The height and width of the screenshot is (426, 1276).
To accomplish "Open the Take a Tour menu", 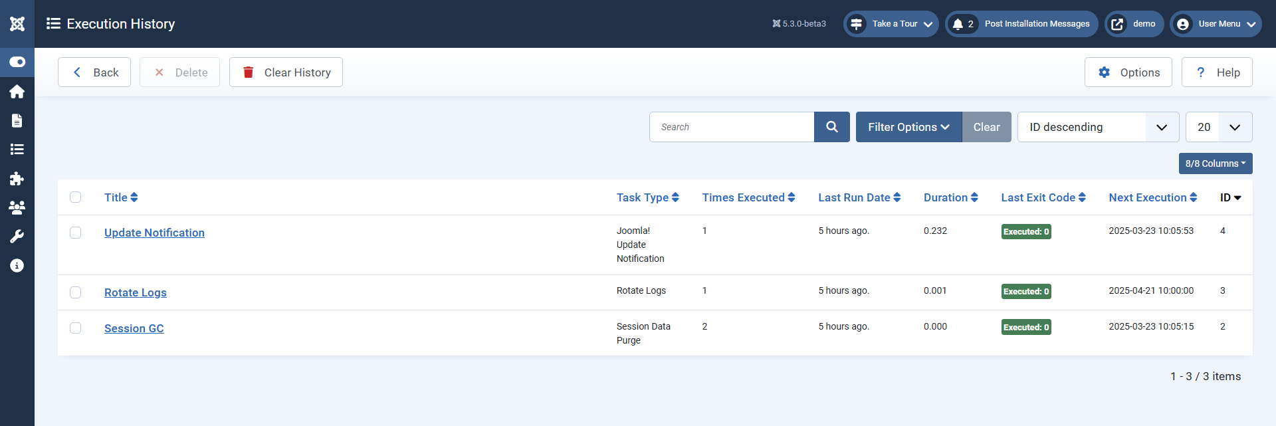I will [x=891, y=24].
